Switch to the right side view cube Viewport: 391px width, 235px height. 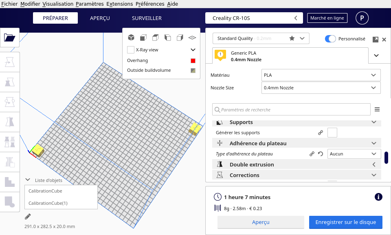(180, 38)
